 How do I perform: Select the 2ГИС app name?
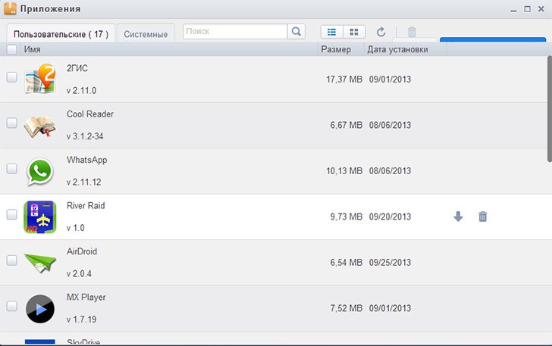click(77, 68)
